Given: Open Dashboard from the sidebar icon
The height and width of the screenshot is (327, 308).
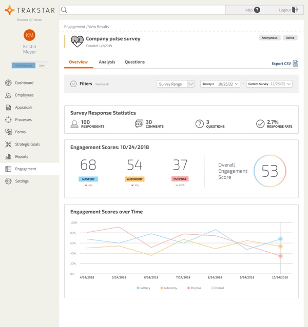Looking at the screenshot, I should [x=8, y=83].
